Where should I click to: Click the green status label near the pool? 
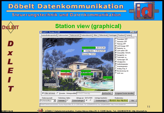(108, 78)
